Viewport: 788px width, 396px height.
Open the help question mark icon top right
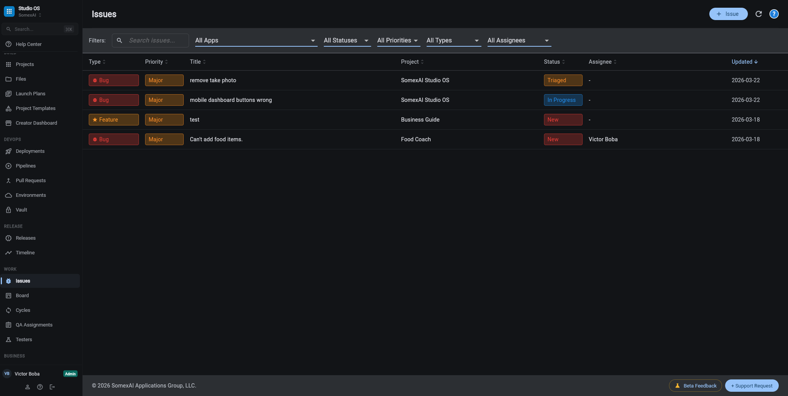(774, 14)
